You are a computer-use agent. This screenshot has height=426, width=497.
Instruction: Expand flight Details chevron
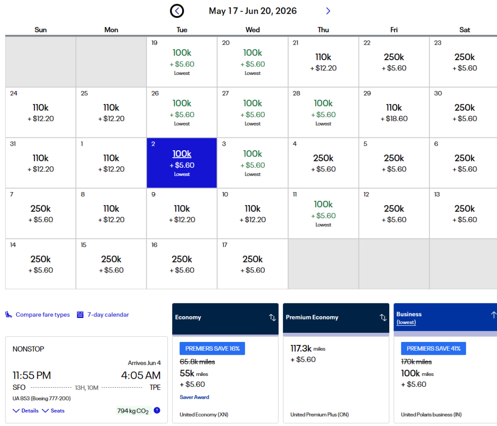[16, 411]
